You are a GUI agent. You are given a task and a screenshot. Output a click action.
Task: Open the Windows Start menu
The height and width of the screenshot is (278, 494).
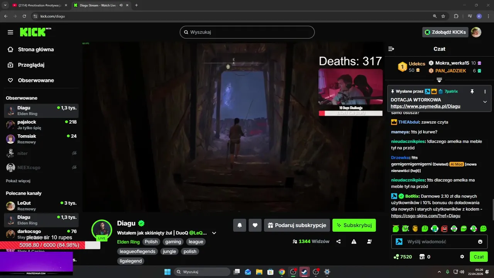pos(167,272)
